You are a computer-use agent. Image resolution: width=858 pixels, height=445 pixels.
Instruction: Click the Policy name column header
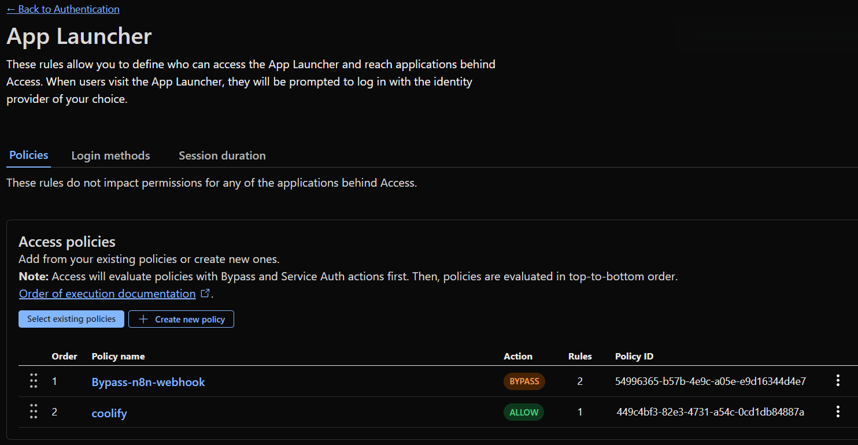tap(118, 356)
